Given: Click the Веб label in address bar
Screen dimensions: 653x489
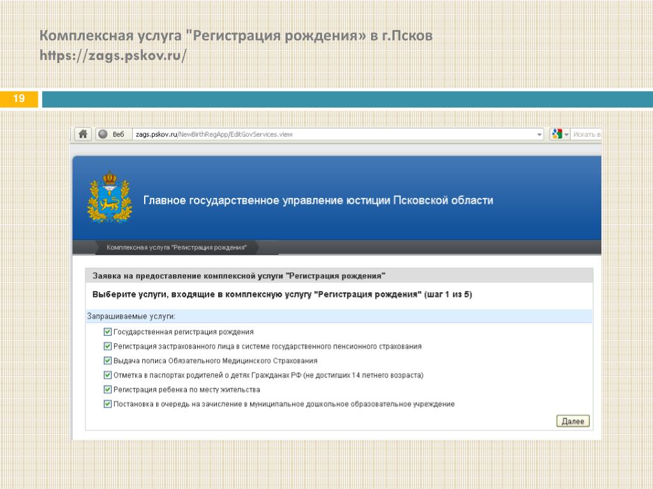Looking at the screenshot, I should point(118,134).
